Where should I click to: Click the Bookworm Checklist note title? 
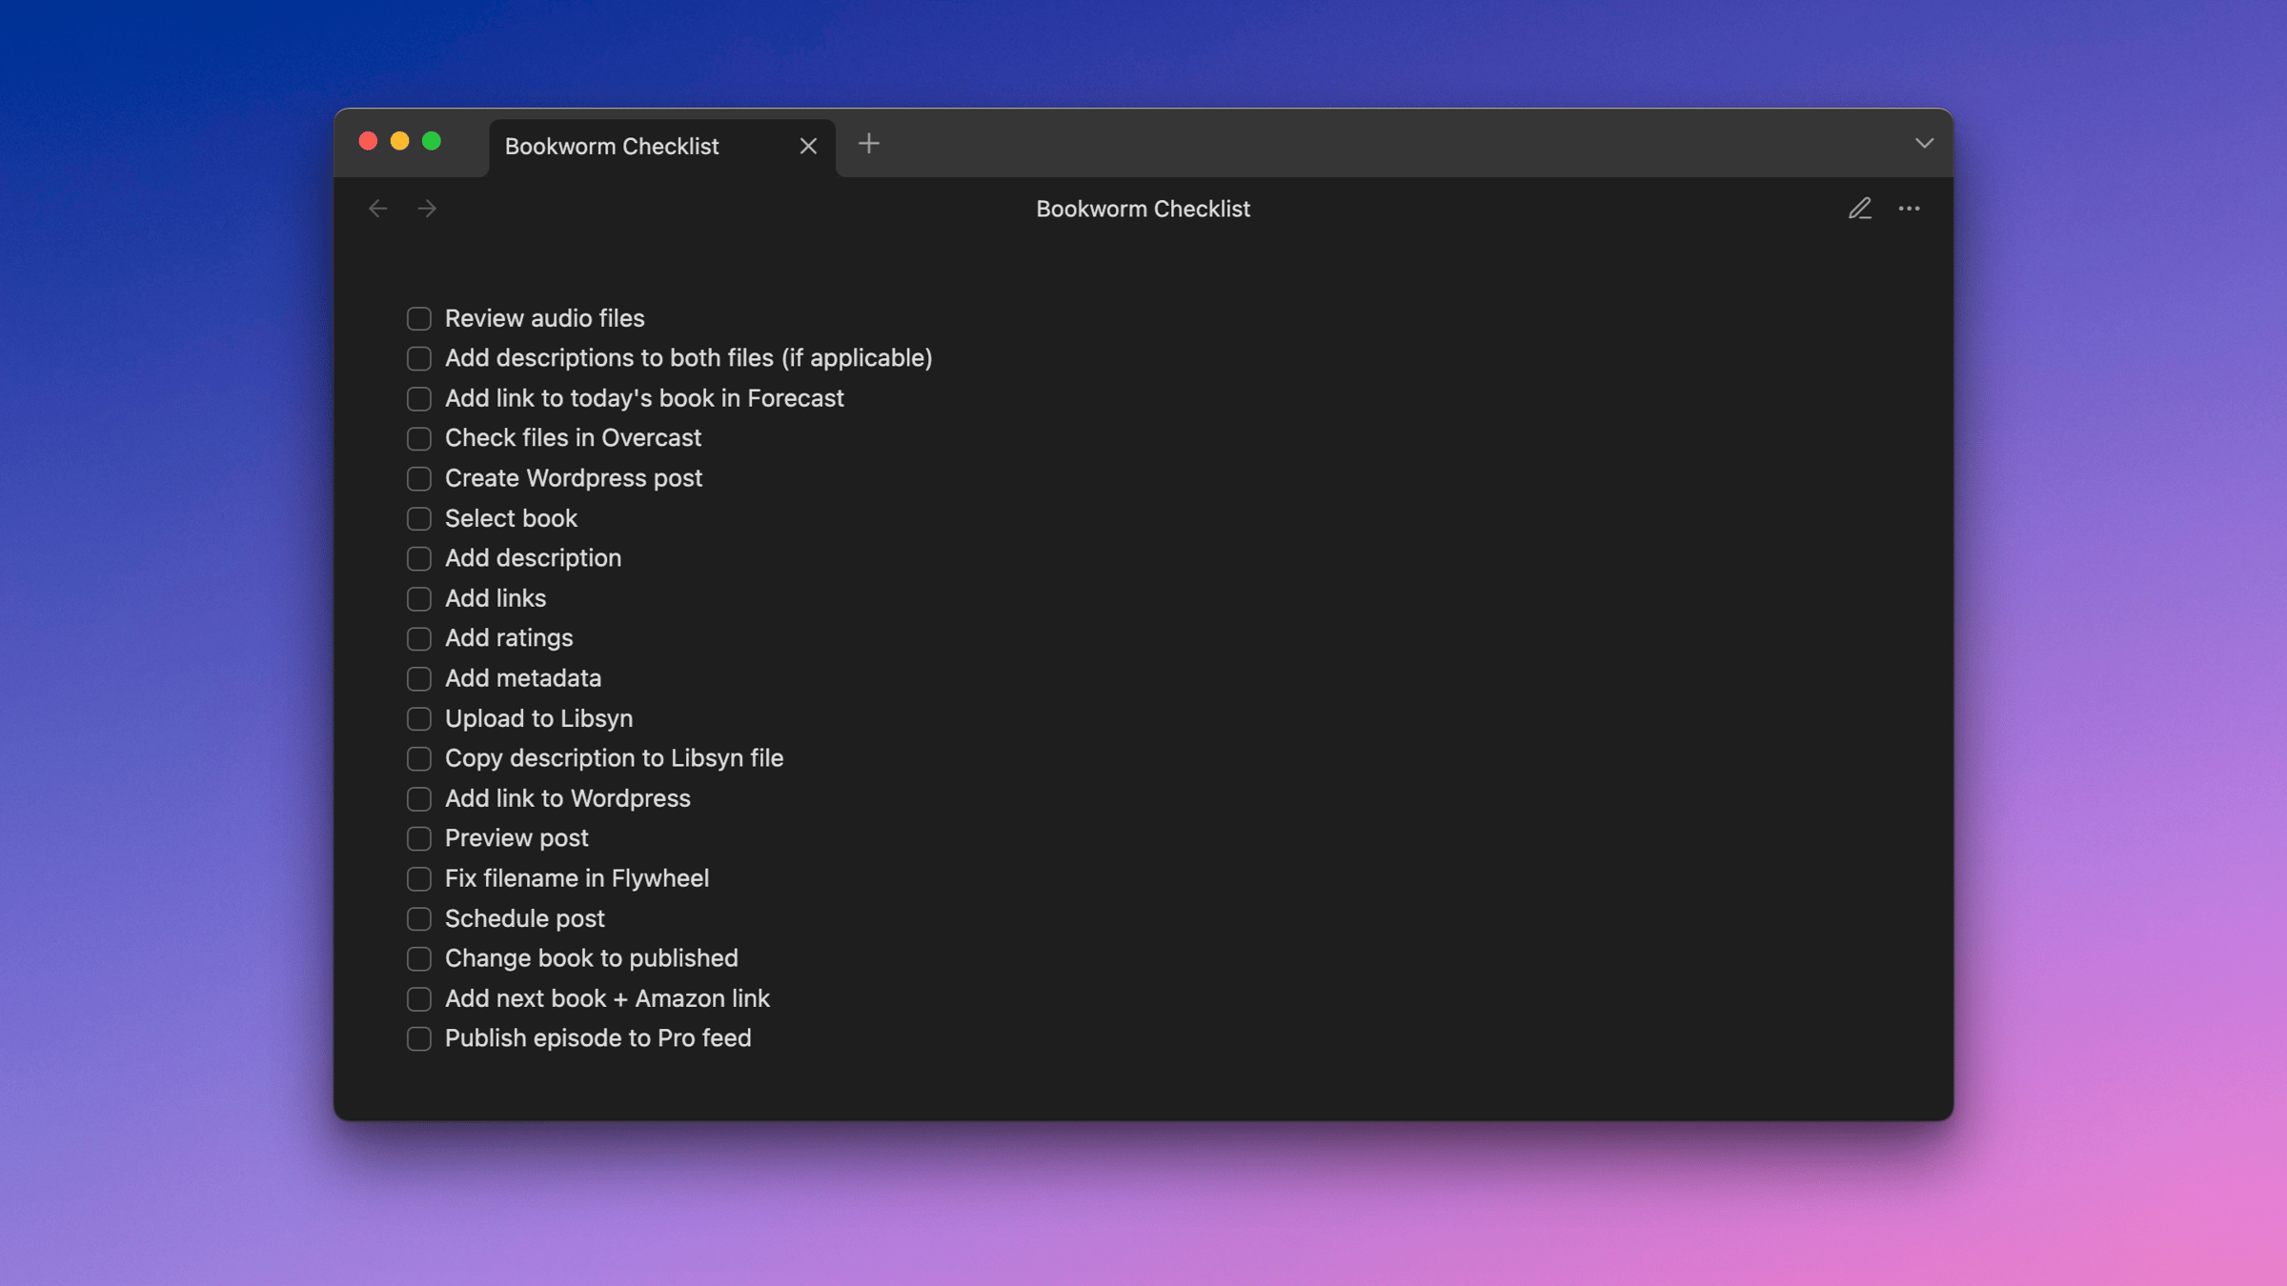coord(1143,209)
